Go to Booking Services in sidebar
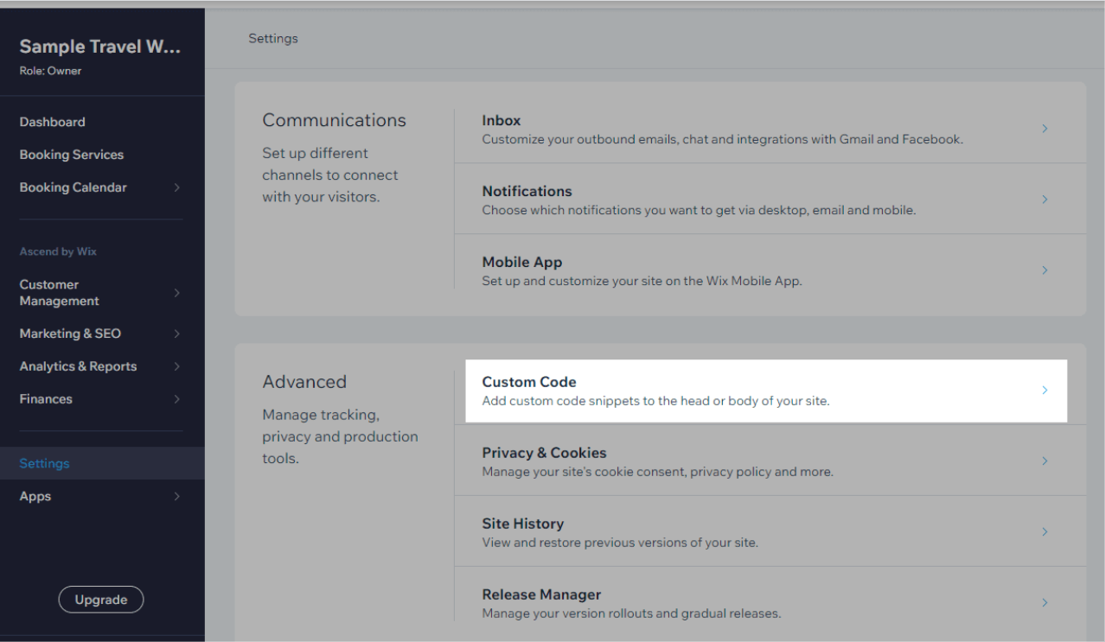Viewport: 1105px width, 642px height. [x=71, y=155]
